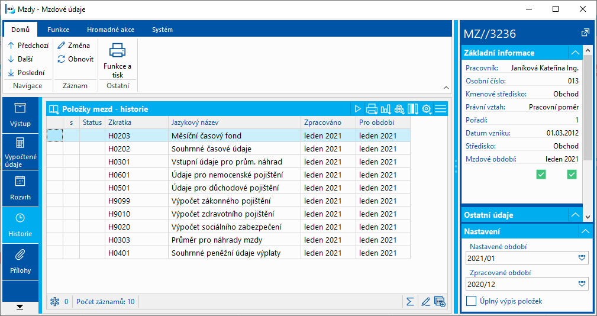Select the Historie sidebar section

pos(20,225)
